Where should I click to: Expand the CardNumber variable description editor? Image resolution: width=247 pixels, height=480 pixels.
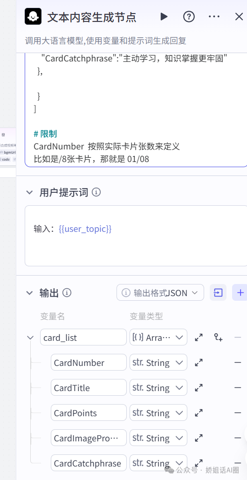[x=199, y=363]
